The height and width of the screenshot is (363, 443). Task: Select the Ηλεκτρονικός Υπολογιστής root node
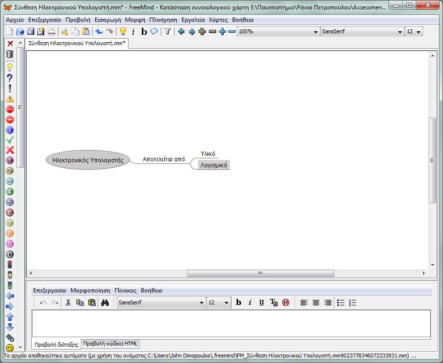(88, 160)
